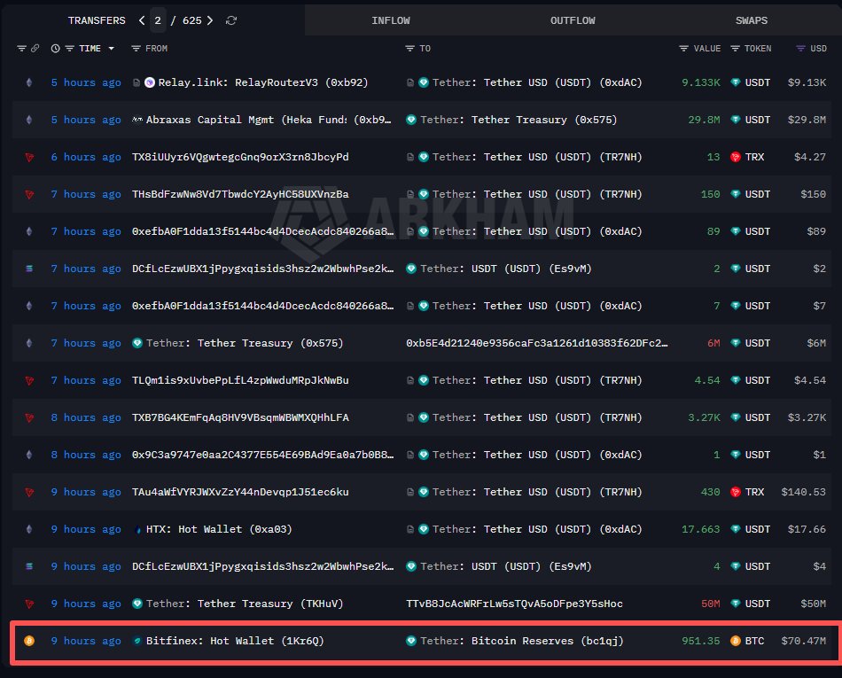Screen dimensions: 842x678
Task: Expand the TIME sort dropdown arrow
Action: [x=111, y=49]
